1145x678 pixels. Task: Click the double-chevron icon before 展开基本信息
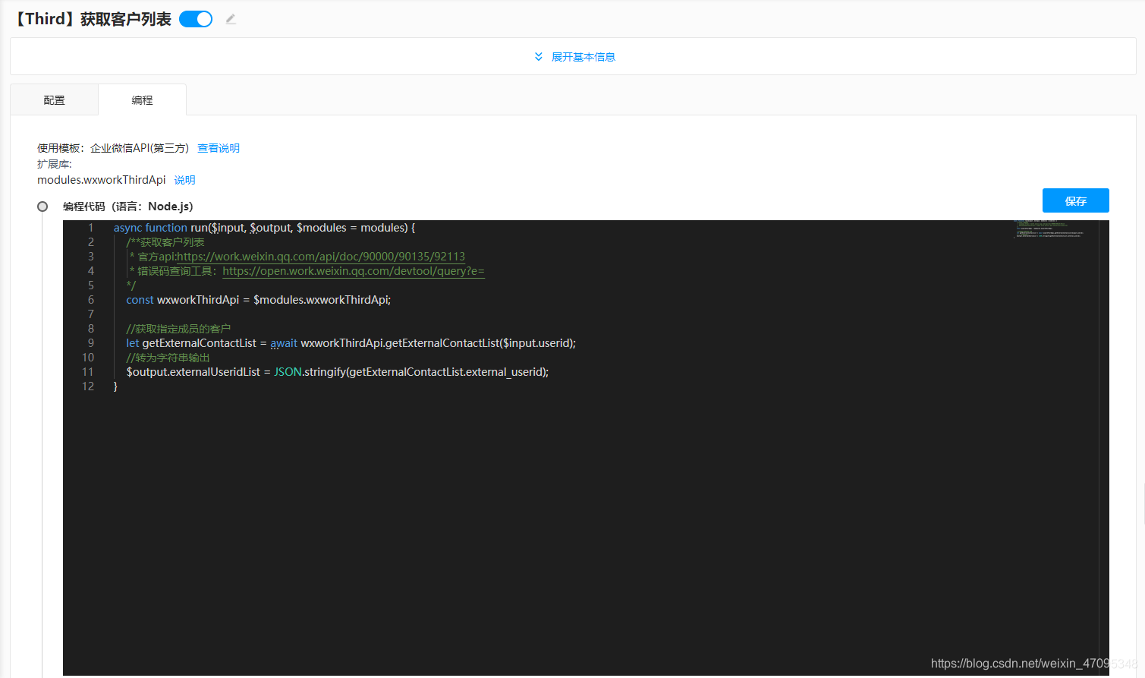pyautogui.click(x=539, y=57)
